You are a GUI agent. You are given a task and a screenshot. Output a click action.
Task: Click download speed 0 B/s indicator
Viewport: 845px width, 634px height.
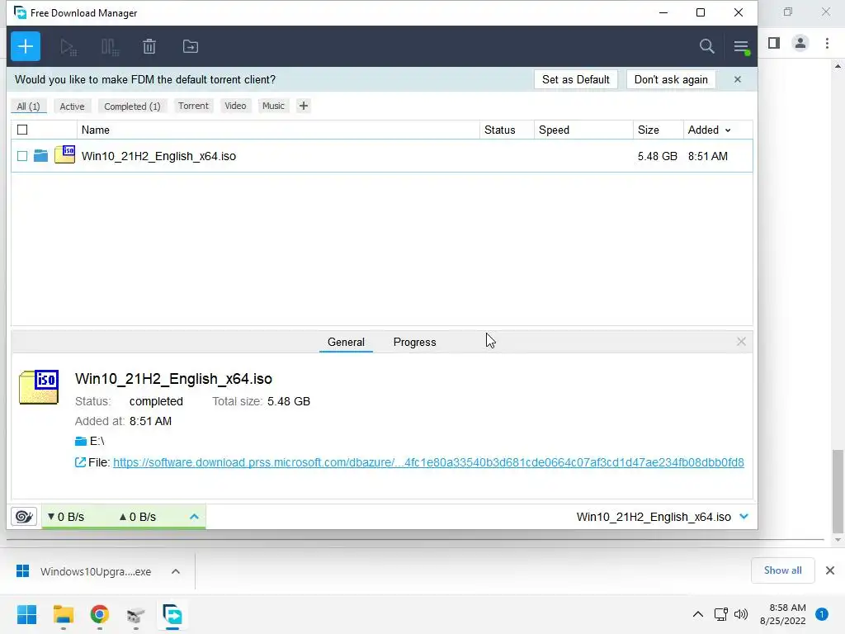(x=66, y=517)
